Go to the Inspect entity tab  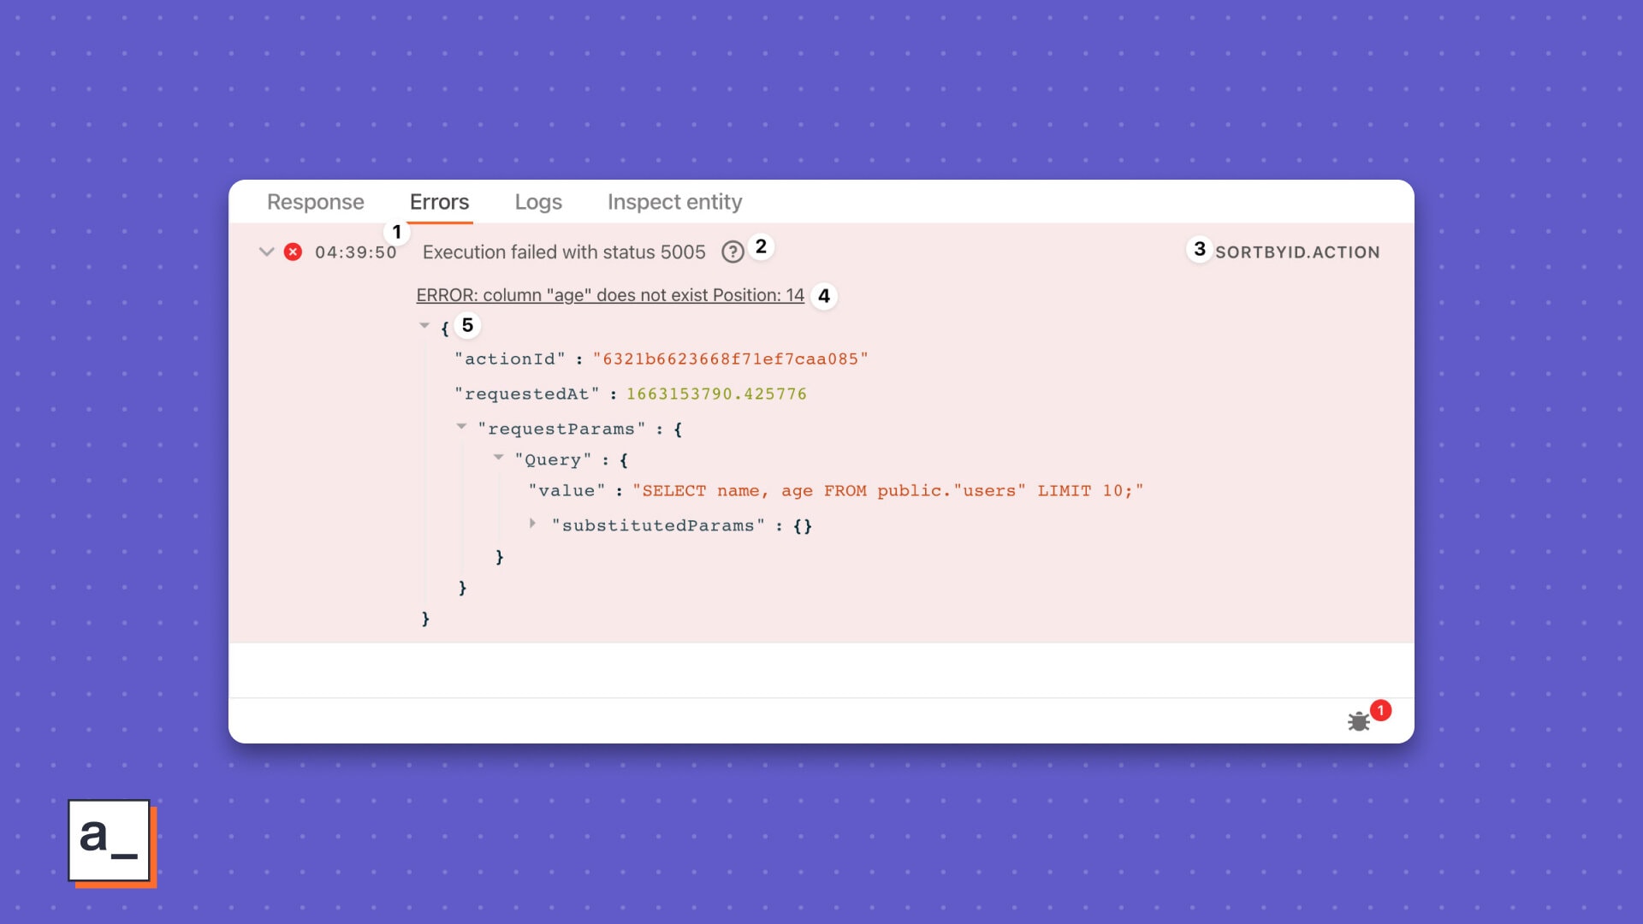674,202
